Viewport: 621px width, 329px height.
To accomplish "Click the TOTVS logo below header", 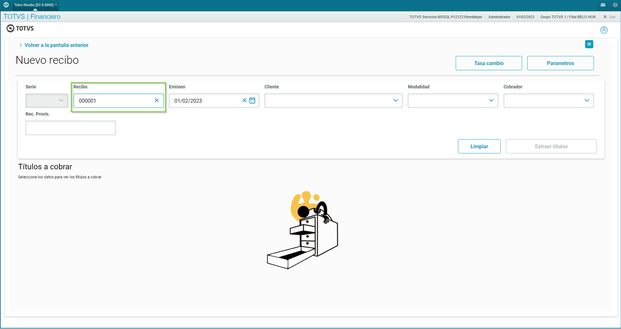I will click(20, 28).
